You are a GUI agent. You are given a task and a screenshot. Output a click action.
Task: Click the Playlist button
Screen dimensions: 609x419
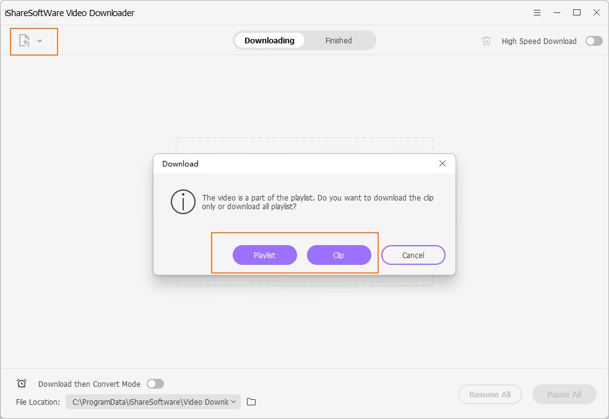[x=264, y=255]
